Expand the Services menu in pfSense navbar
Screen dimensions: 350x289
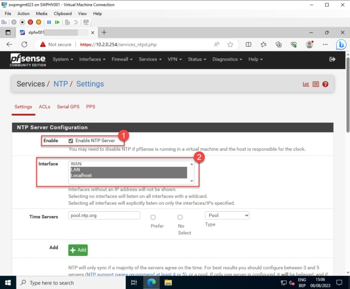tap(150, 59)
